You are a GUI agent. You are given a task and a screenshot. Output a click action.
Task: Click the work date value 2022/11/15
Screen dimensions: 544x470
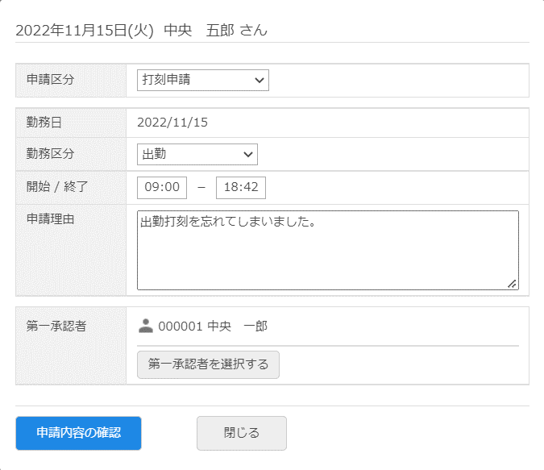[x=172, y=123]
